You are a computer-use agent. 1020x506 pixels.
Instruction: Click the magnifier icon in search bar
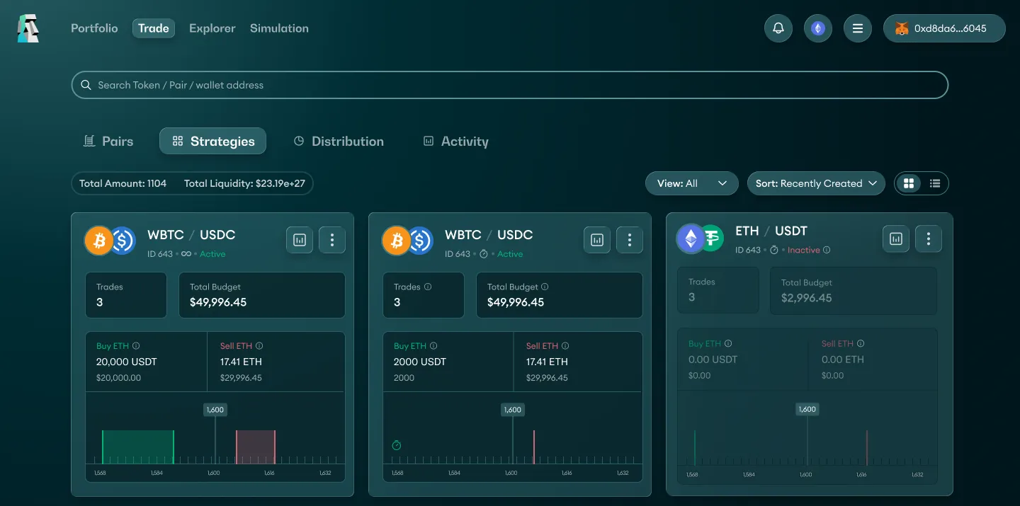[86, 85]
